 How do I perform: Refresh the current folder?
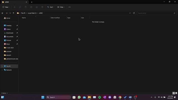[x=134, y=13]
